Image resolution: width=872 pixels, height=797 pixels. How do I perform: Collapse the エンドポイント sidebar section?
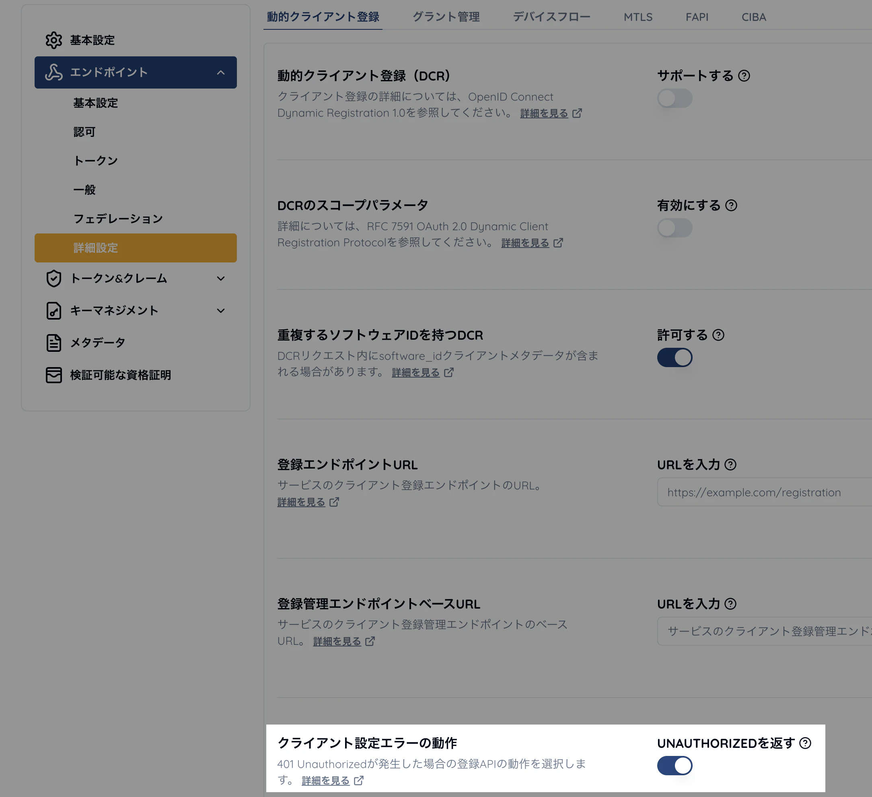220,72
